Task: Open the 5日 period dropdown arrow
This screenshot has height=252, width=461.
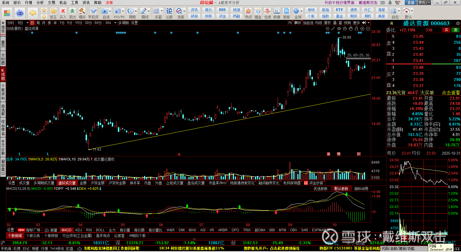Action: [x=27, y=23]
